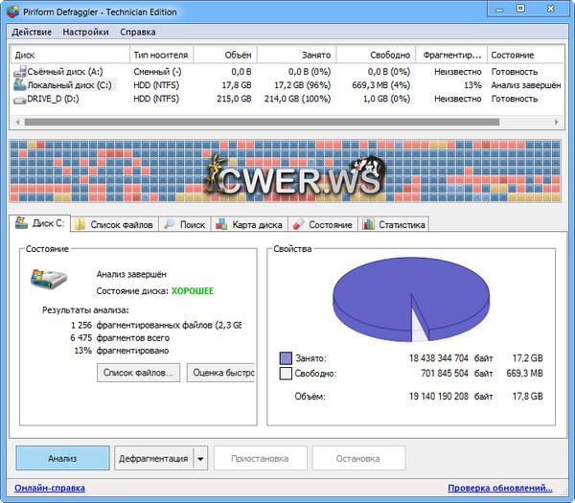Viewport: 575px width, 503px height.
Task: Select local disk (C:) drive icon
Action: [x=18, y=84]
